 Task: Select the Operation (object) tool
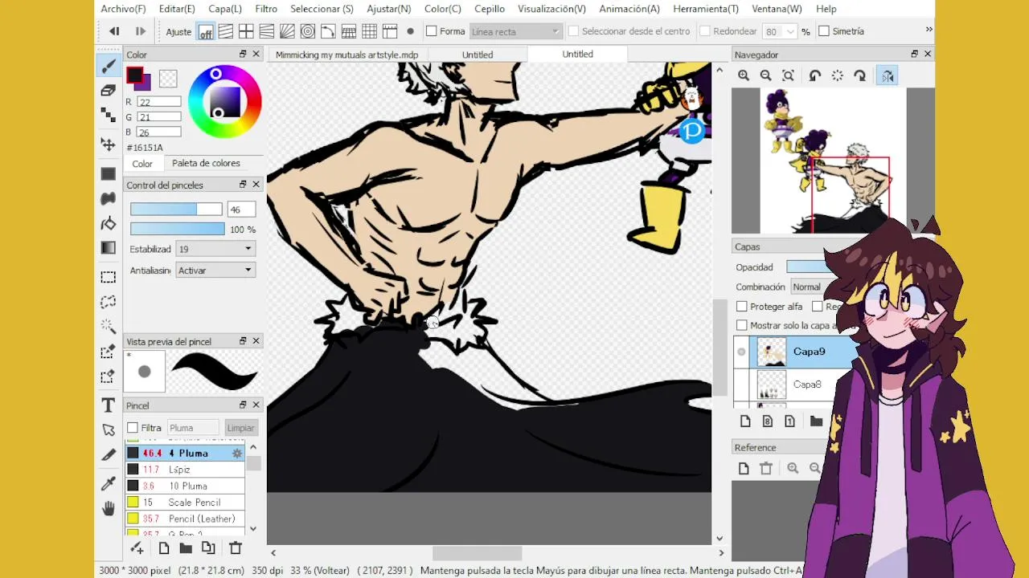pyautogui.click(x=109, y=430)
